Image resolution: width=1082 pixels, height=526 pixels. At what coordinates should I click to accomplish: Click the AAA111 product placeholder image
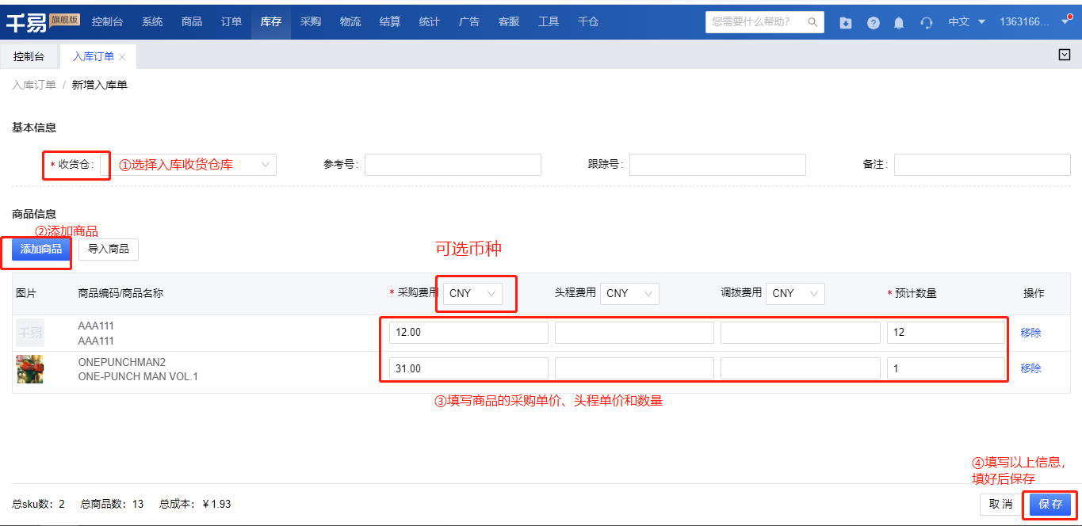tap(31, 333)
